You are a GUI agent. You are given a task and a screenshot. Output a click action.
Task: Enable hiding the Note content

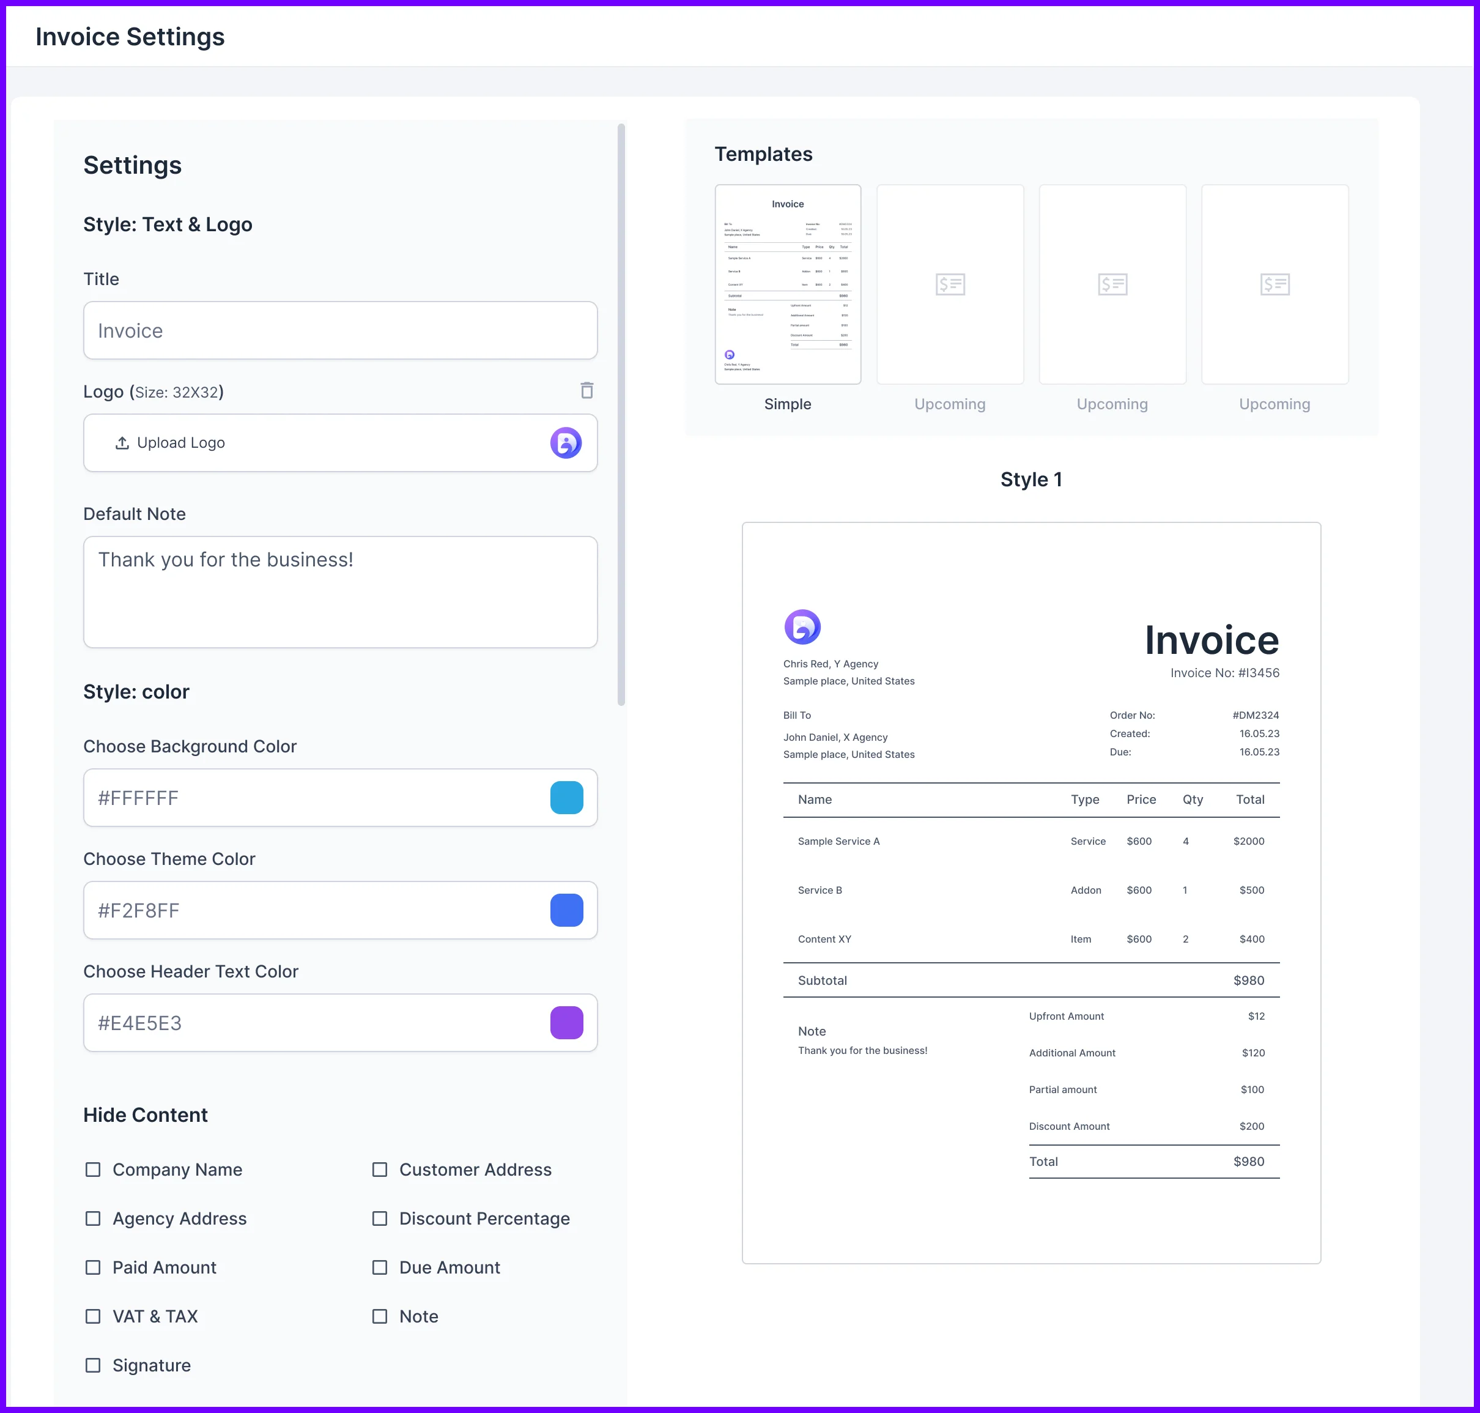click(x=380, y=1316)
